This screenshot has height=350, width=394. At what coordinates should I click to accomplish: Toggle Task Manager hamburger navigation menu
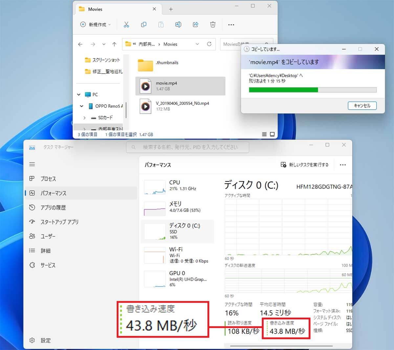coord(32,164)
